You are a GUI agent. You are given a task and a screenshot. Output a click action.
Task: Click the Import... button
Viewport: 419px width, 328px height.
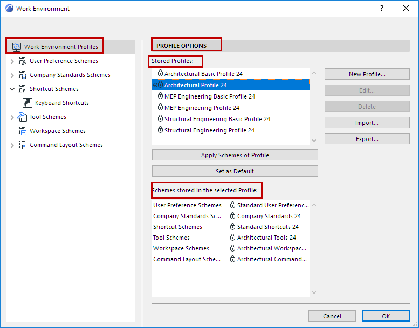[367, 123]
